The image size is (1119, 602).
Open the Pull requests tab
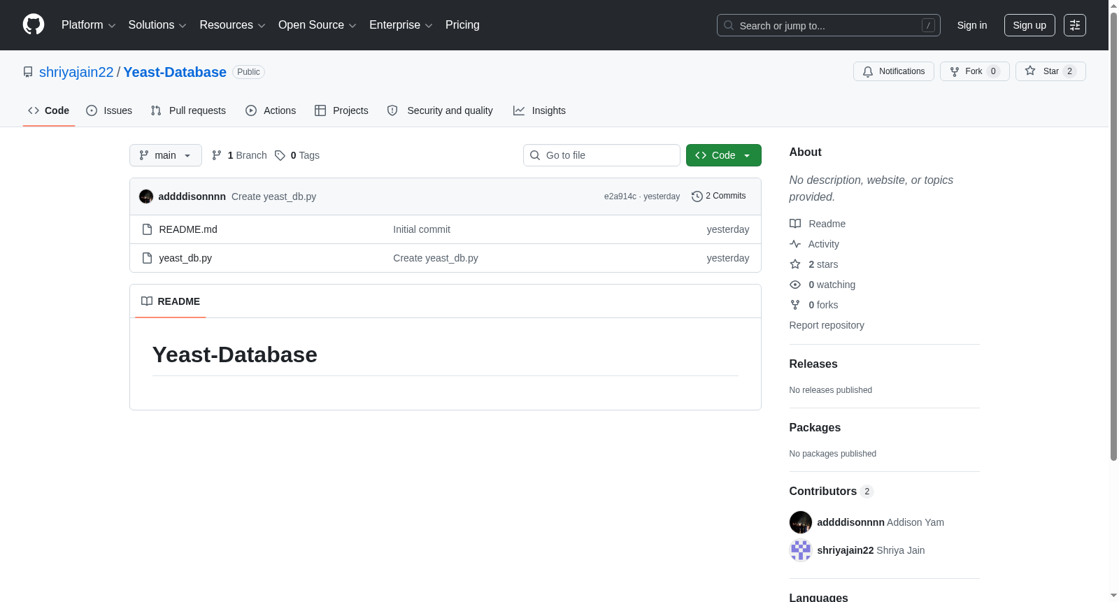pos(188,110)
